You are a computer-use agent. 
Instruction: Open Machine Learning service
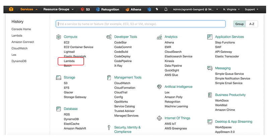click(176, 107)
